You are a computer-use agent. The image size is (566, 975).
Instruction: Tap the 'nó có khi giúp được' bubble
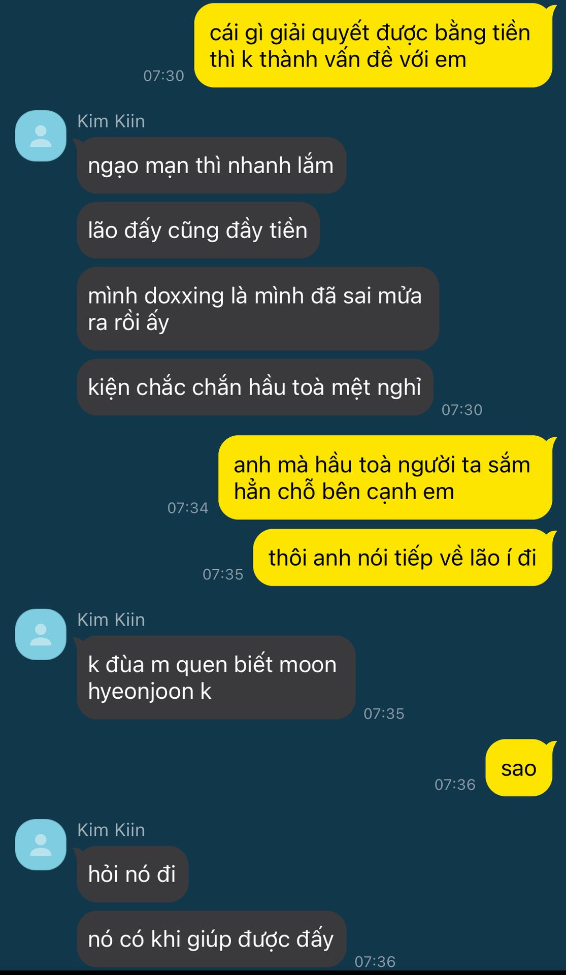[212, 939]
